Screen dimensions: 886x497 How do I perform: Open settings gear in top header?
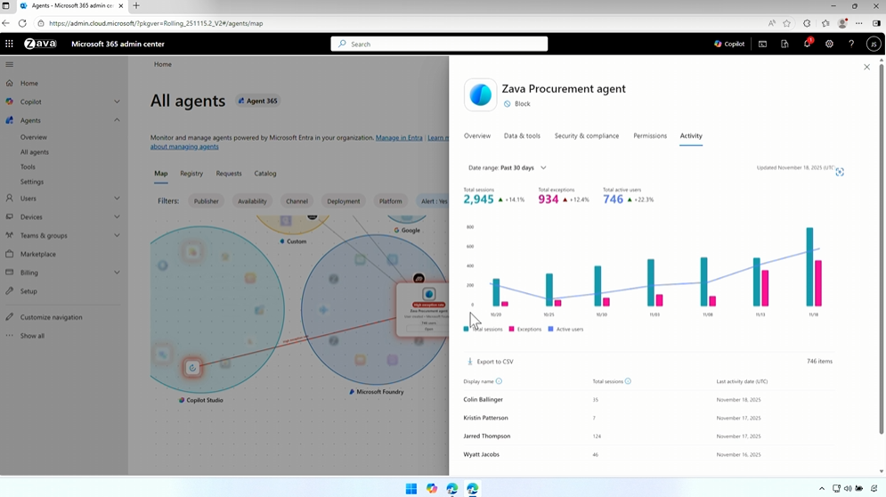pyautogui.click(x=829, y=44)
